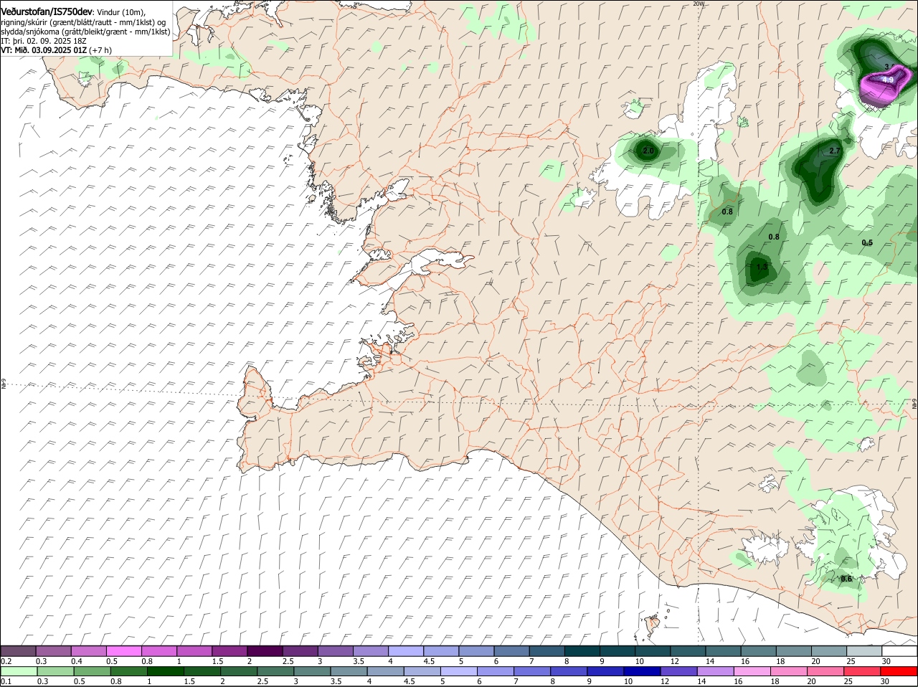Click the Veðurstofan/IS750dev map title

[47, 11]
